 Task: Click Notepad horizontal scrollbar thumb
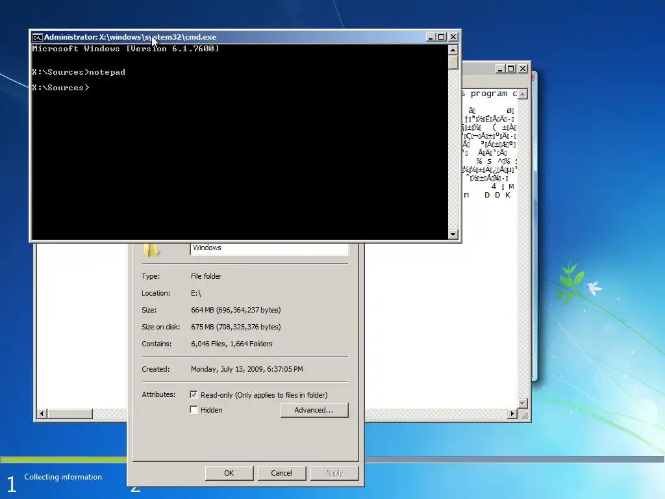[x=70, y=414]
